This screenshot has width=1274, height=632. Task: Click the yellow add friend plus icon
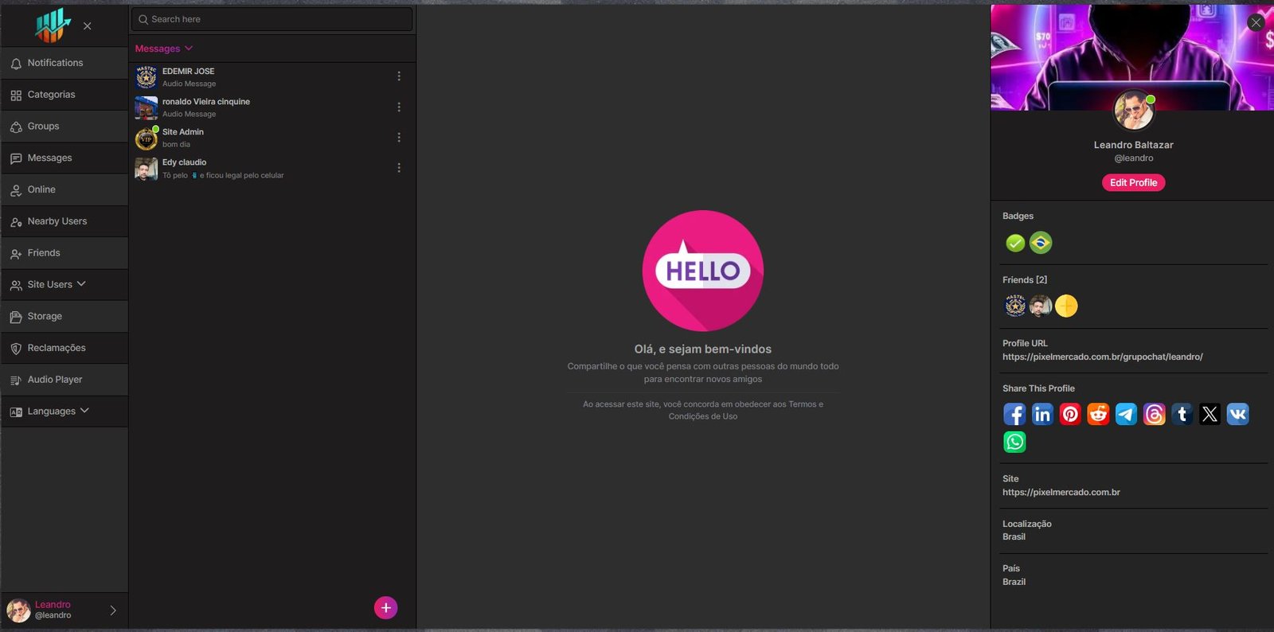pyautogui.click(x=1066, y=306)
